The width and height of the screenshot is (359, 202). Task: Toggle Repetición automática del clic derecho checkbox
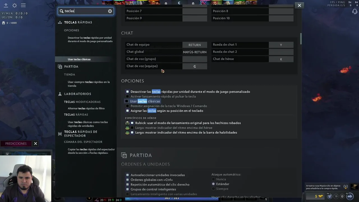pos(127,184)
